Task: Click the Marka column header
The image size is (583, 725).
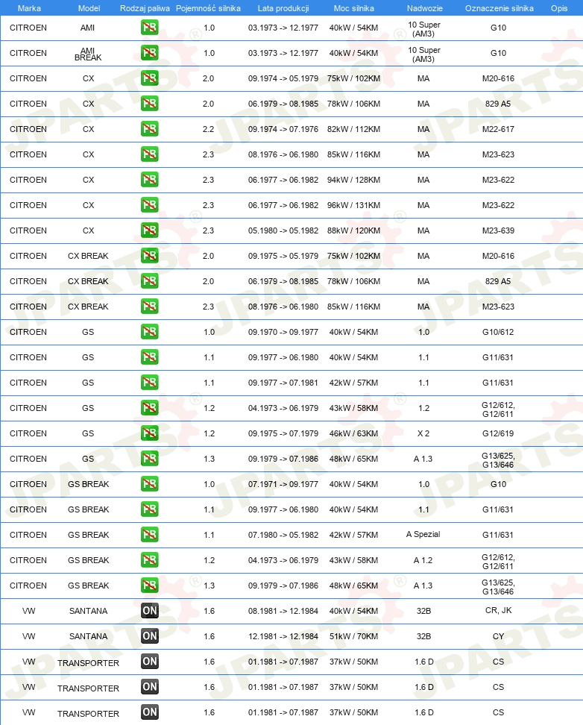Action: pos(29,8)
